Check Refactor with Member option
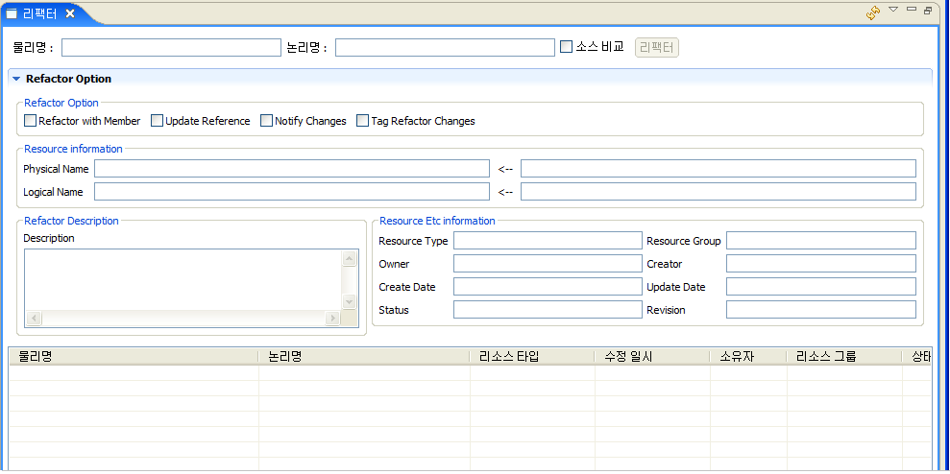This screenshot has width=950, height=474. [31, 121]
